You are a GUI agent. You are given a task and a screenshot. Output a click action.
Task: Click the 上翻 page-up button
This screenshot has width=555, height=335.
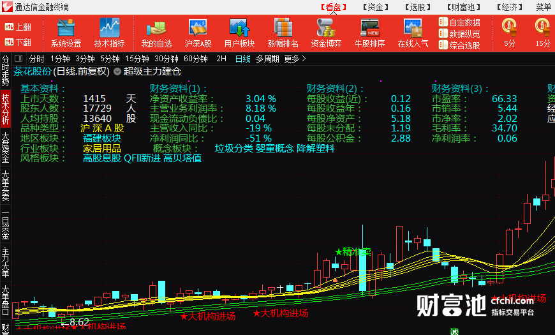18,27
